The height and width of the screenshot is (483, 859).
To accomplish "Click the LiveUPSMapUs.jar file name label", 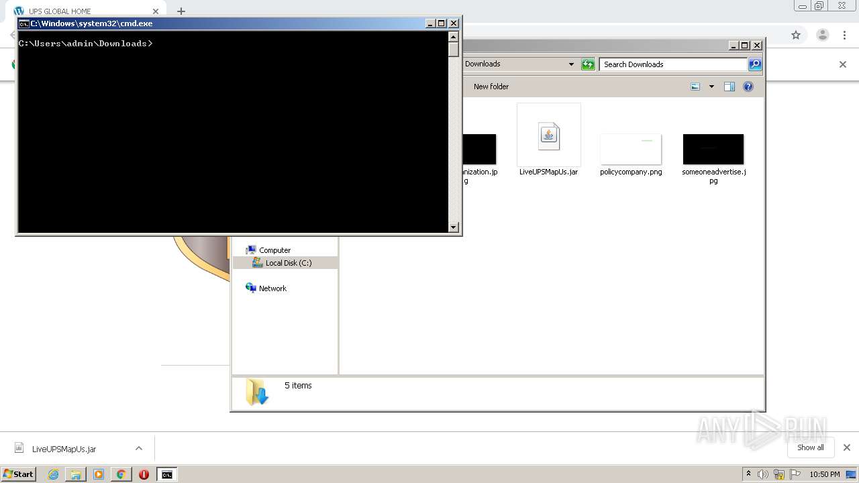I will 548,172.
